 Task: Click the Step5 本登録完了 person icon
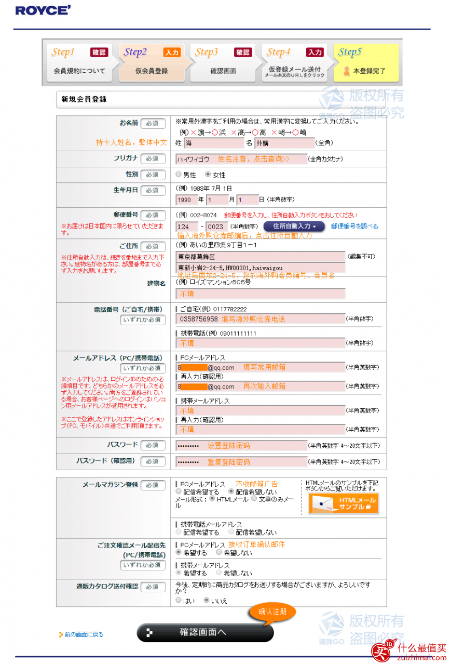coord(346,70)
